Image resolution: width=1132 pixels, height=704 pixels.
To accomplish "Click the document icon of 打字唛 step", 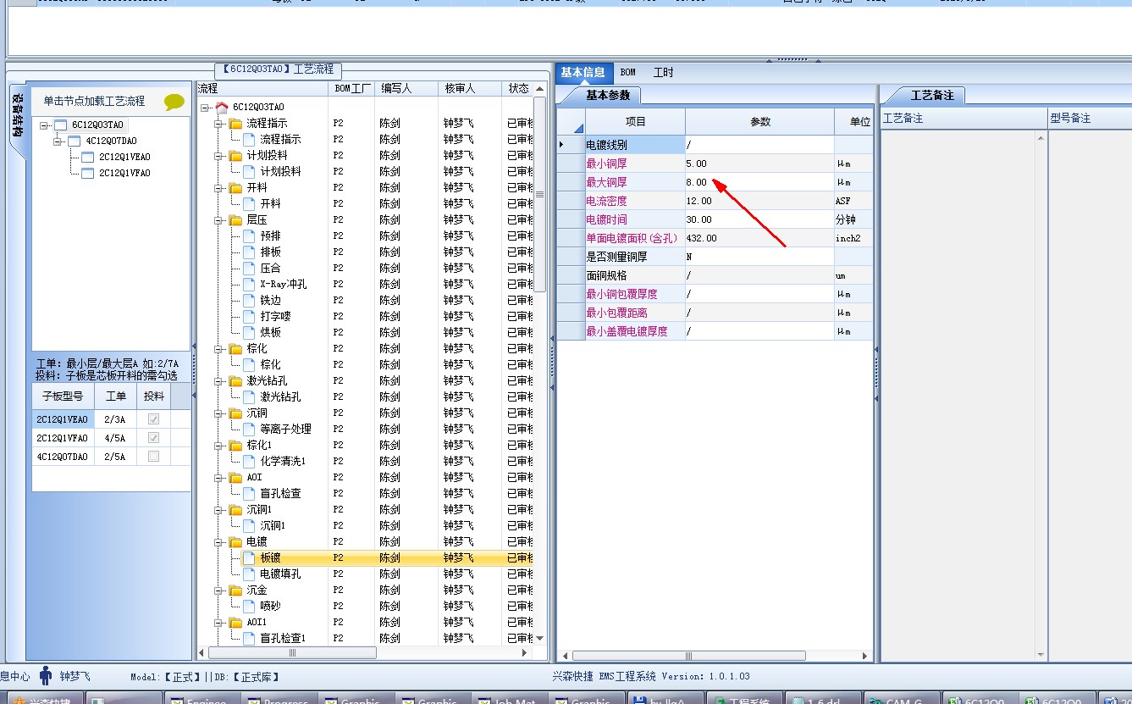I will [x=249, y=316].
